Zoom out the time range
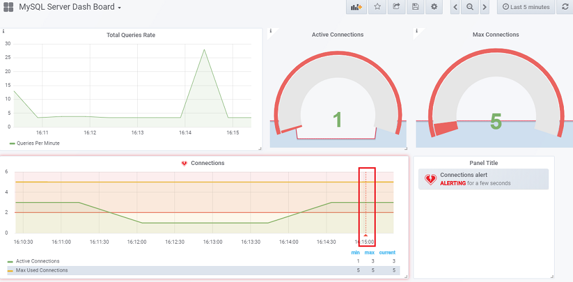Viewport: 573px width, 282px height. [469, 7]
